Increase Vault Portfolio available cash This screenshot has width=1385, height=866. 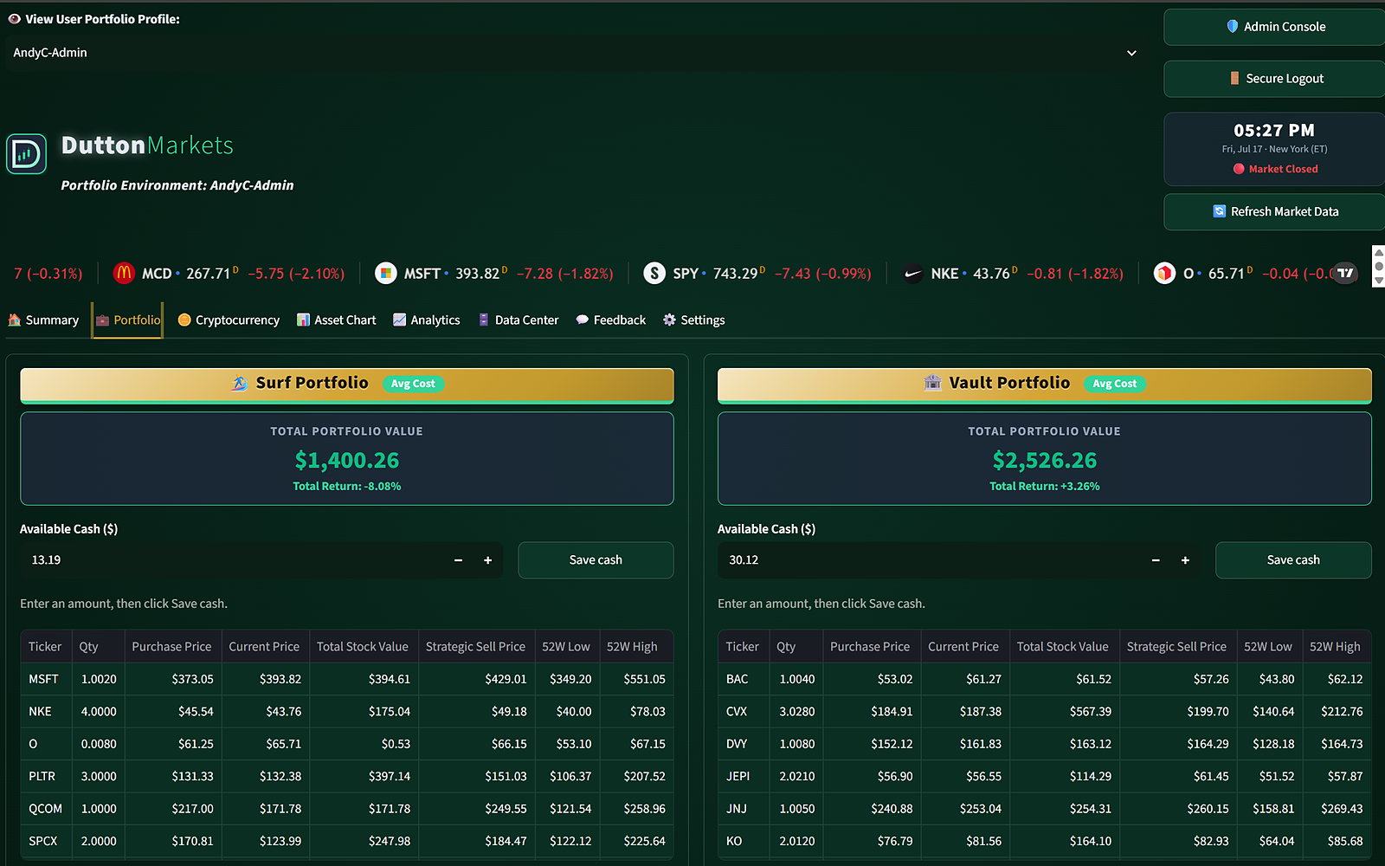tap(1185, 560)
